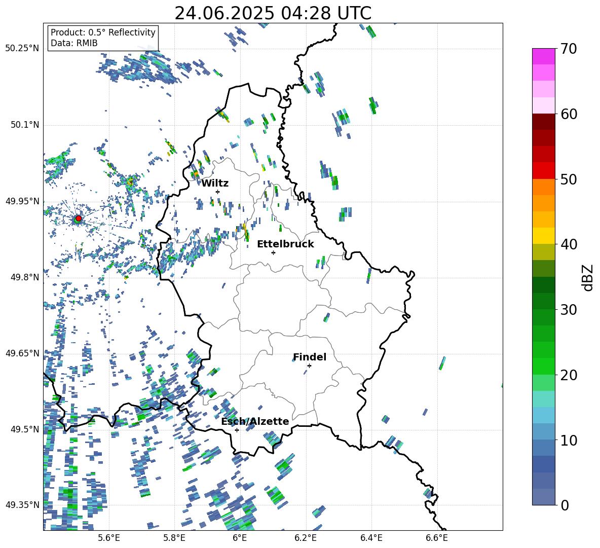Click the Findel station label
600x548 pixels.
(x=310, y=357)
